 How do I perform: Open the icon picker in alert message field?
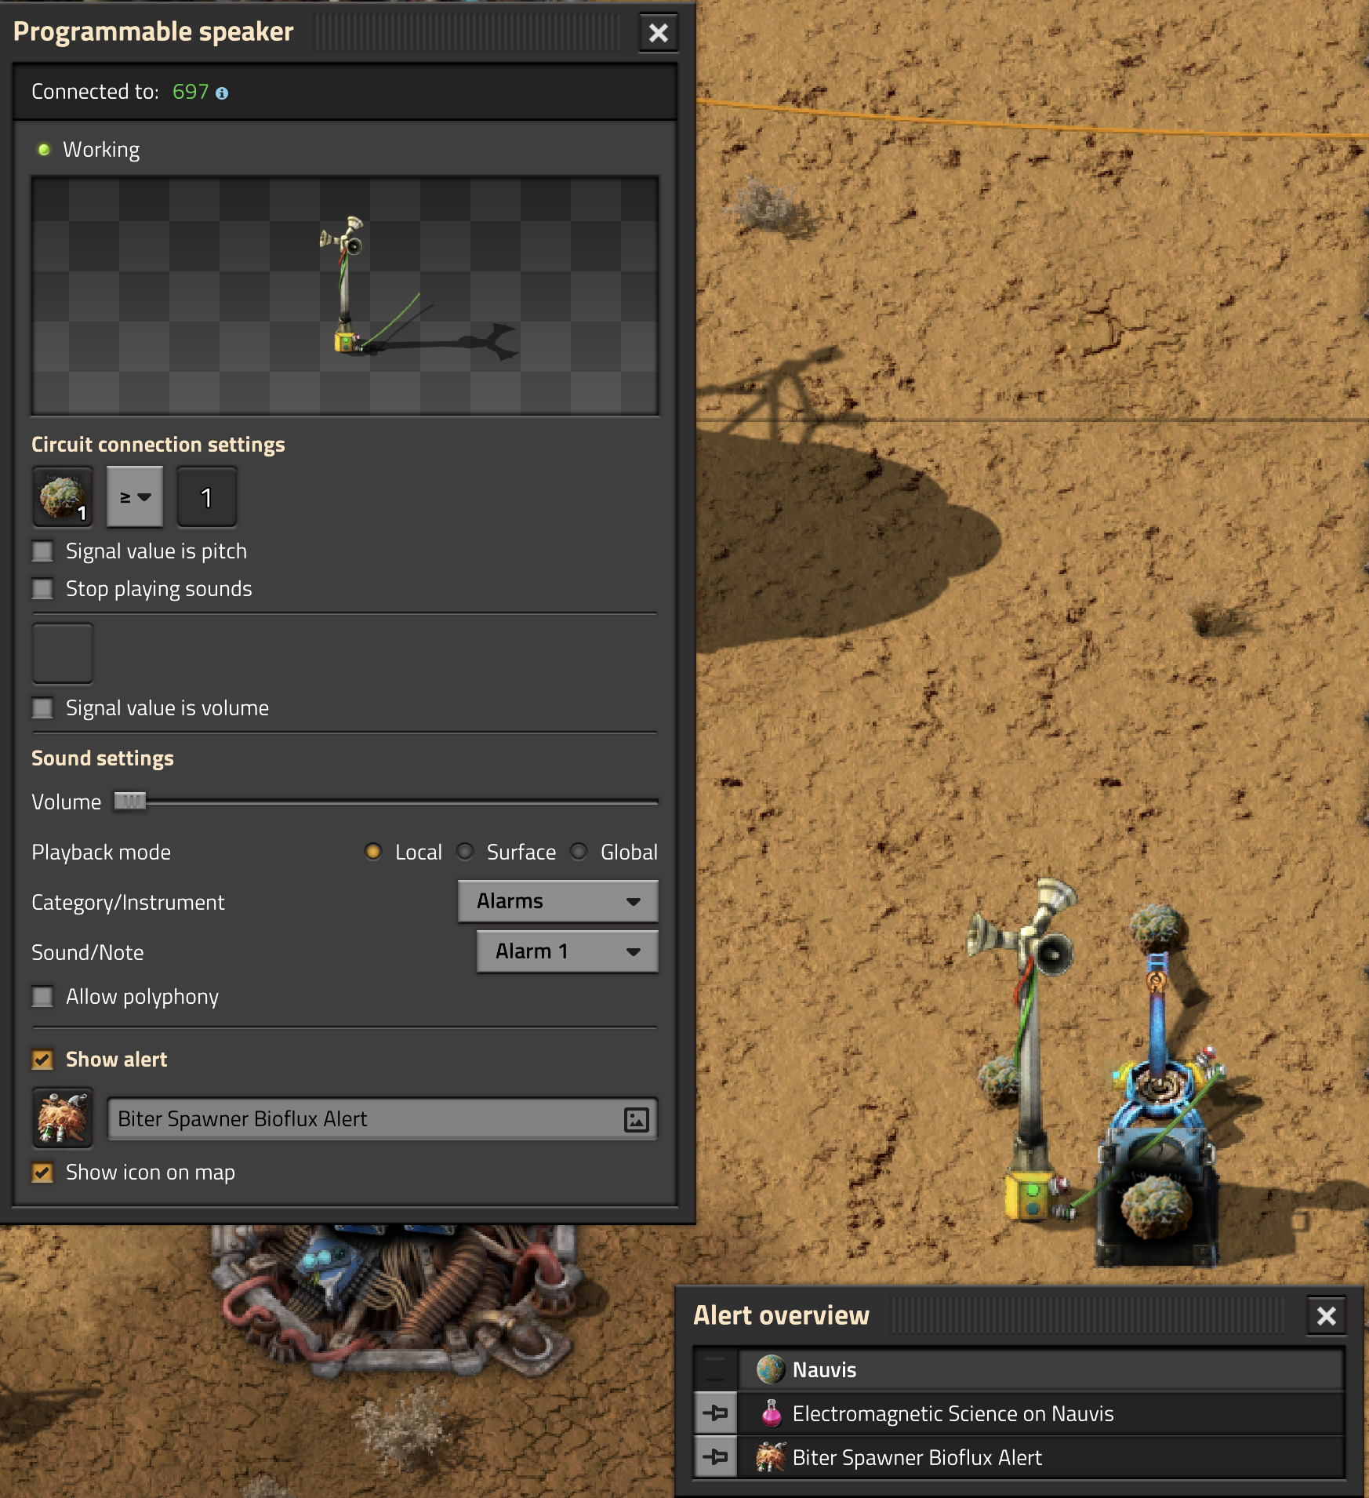click(636, 1119)
